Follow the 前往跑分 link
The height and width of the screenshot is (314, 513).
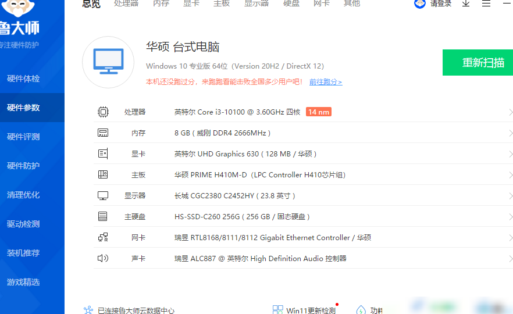tap(326, 82)
